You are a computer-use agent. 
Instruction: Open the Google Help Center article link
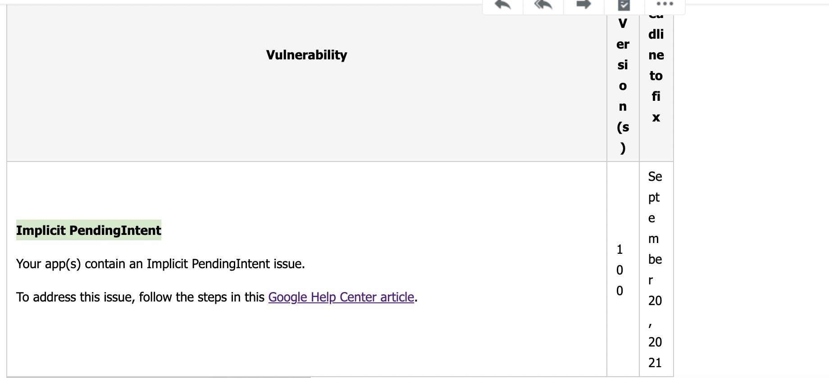click(x=341, y=297)
